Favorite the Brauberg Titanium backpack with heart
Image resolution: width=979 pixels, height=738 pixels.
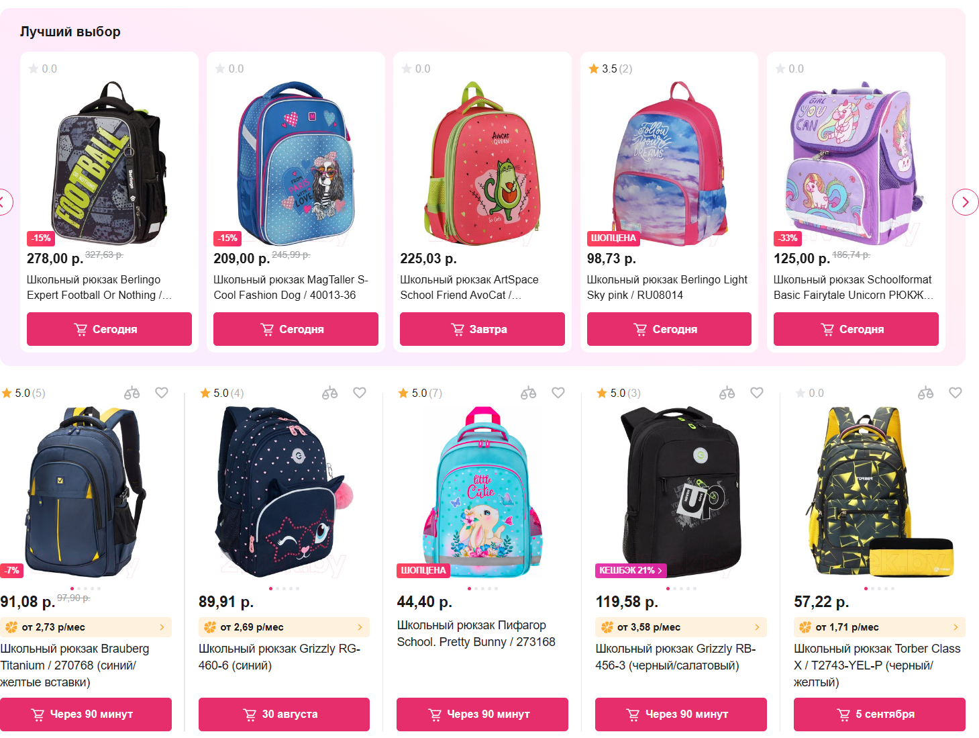162,393
